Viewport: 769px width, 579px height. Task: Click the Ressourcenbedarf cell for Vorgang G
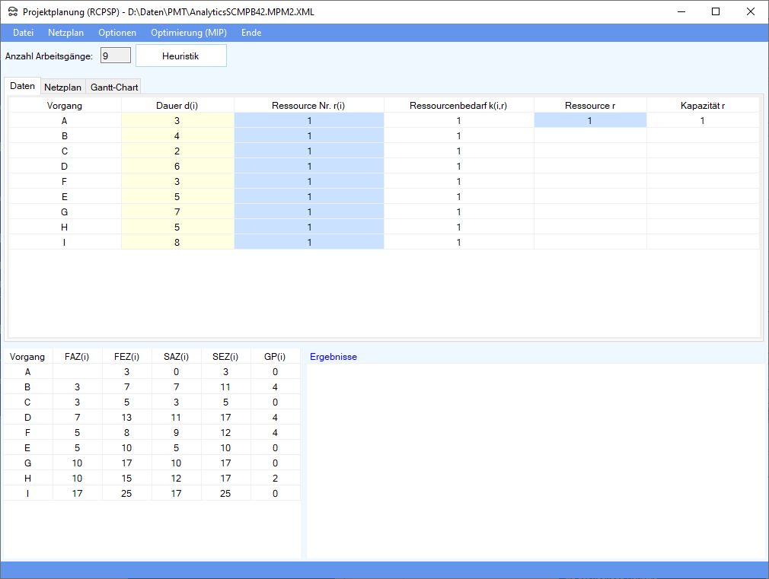click(x=459, y=212)
